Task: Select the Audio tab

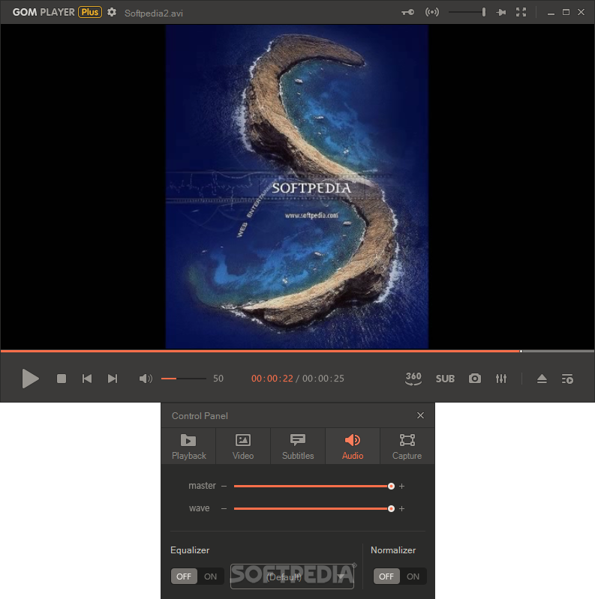Action: click(x=353, y=446)
